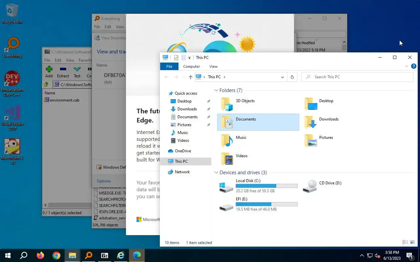Select Local Disk (C:) drive
The height and width of the screenshot is (262, 420).
258,186
